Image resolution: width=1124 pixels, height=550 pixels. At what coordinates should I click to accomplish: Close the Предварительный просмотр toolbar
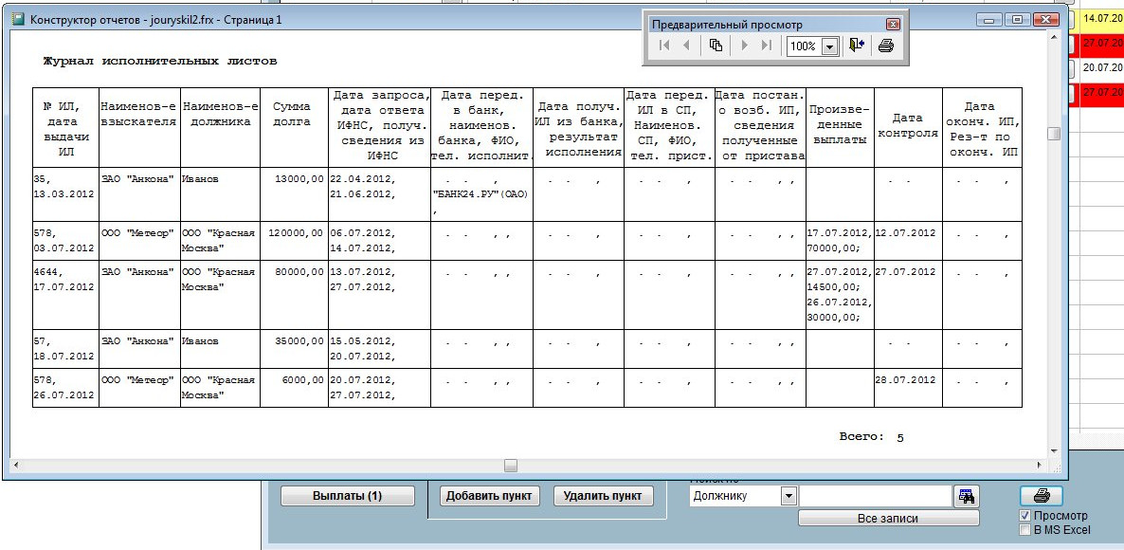(x=893, y=24)
